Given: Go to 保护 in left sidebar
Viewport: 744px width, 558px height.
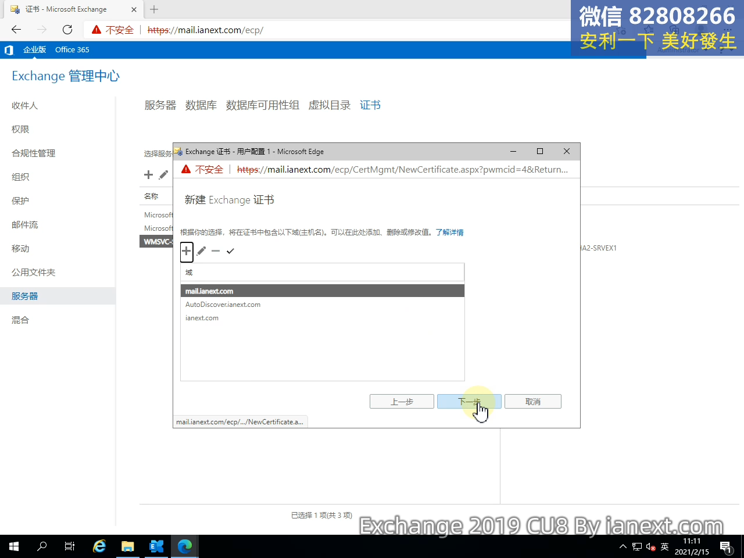Looking at the screenshot, I should click(x=20, y=201).
